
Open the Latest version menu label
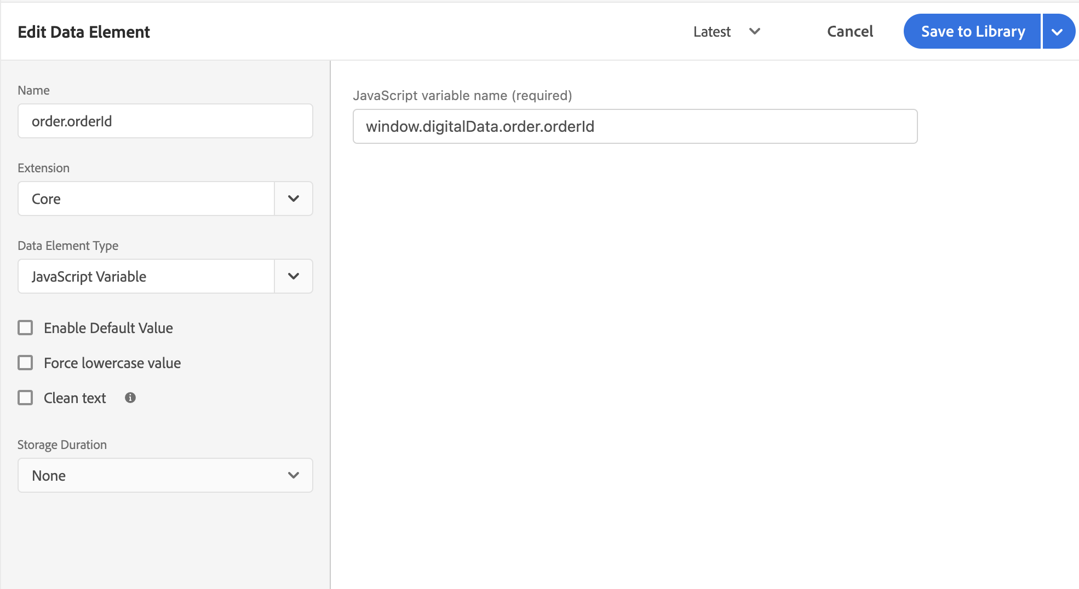pyautogui.click(x=711, y=32)
